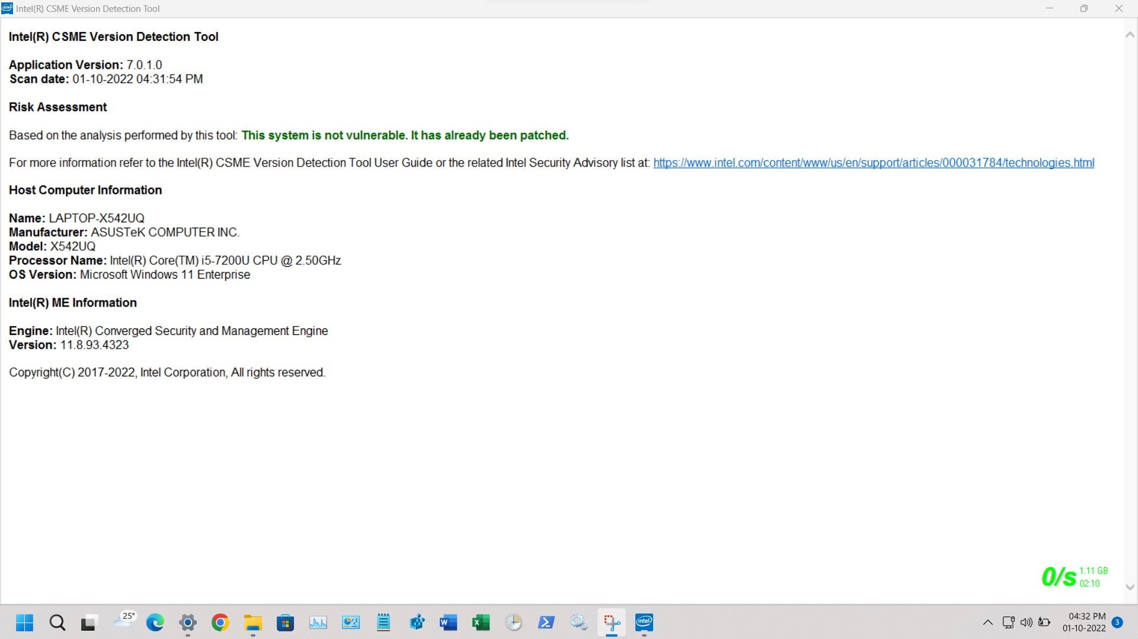The image size is (1138, 639).
Task: Launch Google Chrome from taskbar
Action: click(x=220, y=623)
